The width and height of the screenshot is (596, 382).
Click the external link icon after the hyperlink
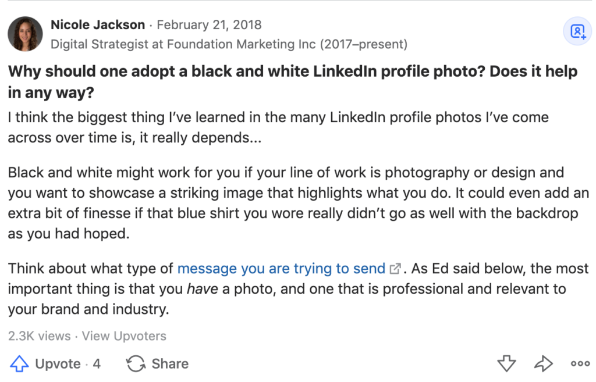(x=395, y=269)
